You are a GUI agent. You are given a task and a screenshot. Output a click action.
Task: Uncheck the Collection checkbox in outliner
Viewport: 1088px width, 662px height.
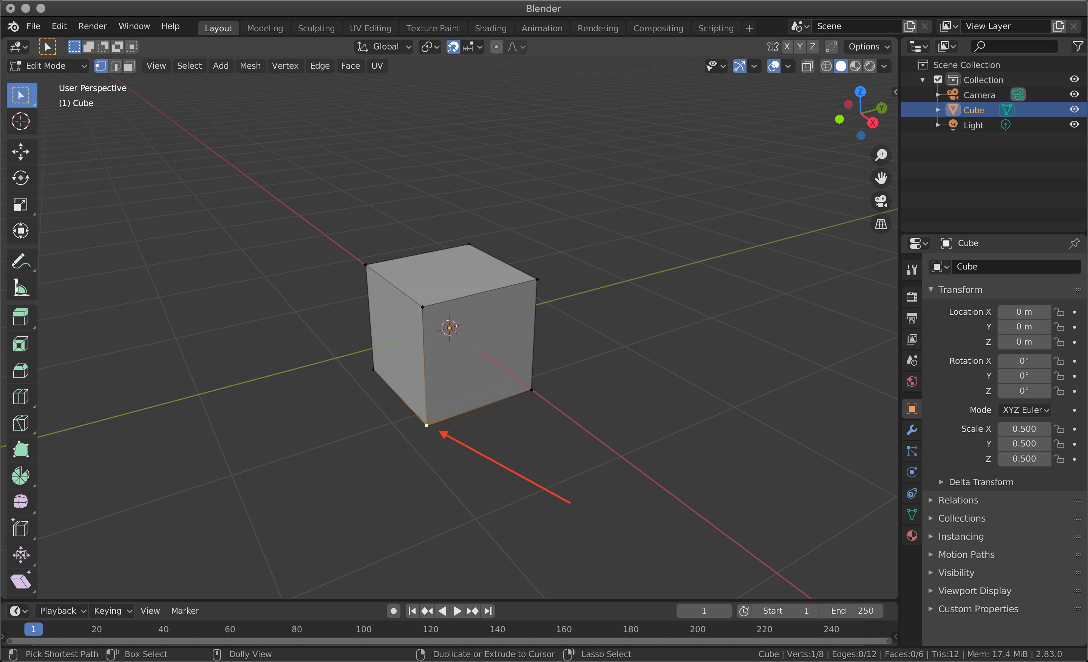coord(938,79)
